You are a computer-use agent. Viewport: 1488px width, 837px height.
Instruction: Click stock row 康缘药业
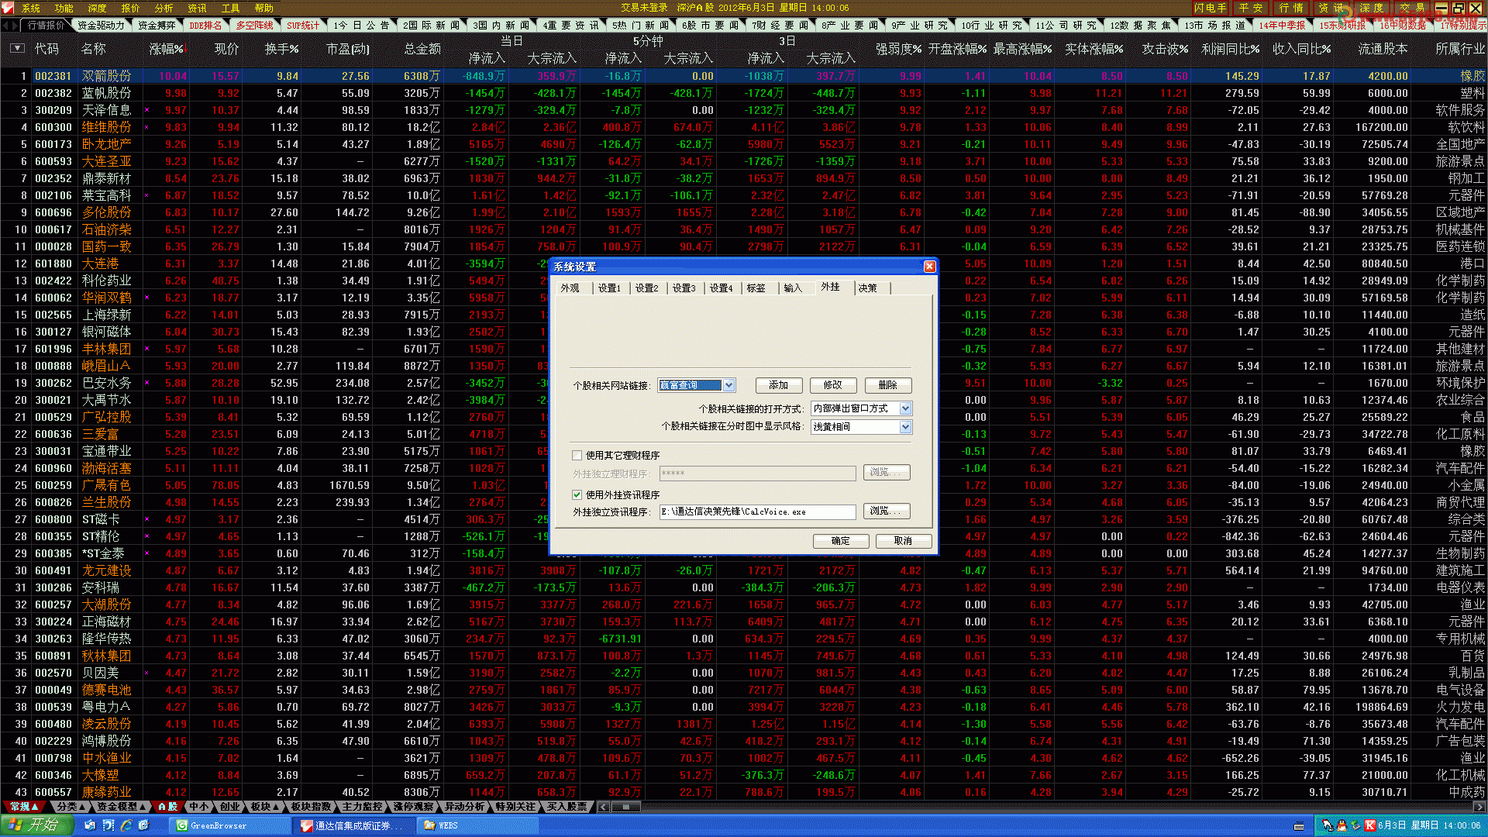pyautogui.click(x=743, y=792)
